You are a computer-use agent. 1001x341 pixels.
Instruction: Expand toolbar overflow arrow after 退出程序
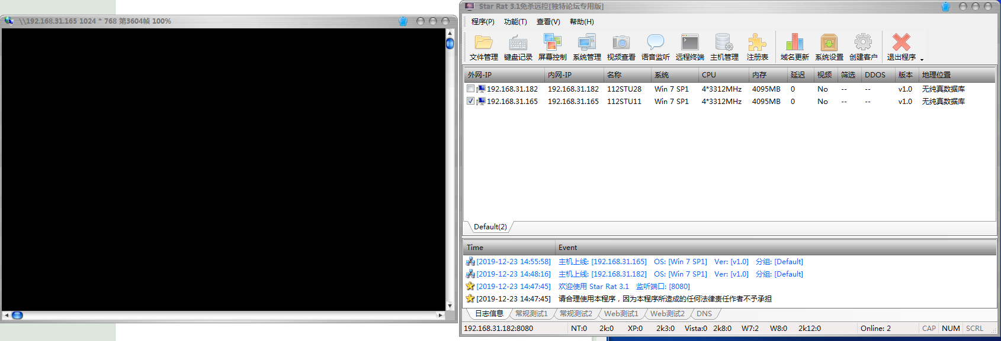coord(922,59)
